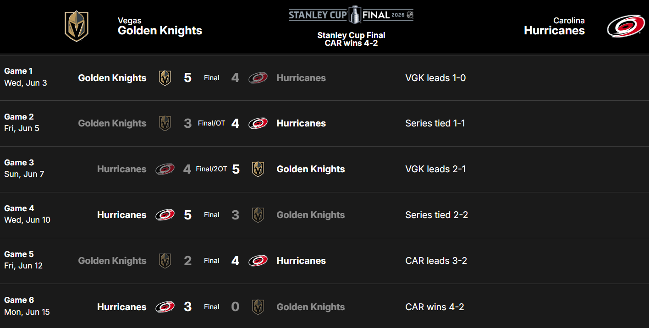The image size is (649, 328).
Task: Click the Golden Knights logo in the Game 3 row
Action: click(258, 169)
